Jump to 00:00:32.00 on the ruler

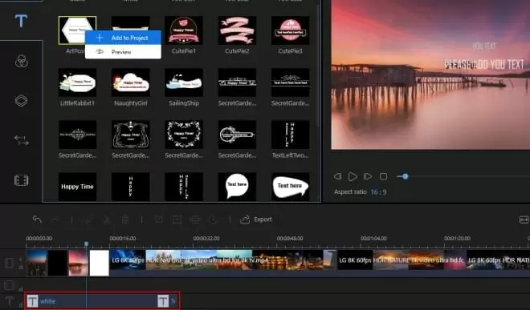coord(206,238)
